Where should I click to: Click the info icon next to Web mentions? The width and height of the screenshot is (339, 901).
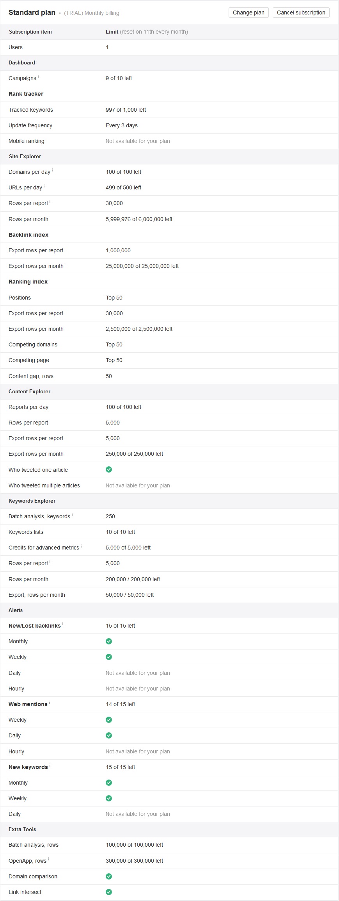pyautogui.click(x=50, y=703)
